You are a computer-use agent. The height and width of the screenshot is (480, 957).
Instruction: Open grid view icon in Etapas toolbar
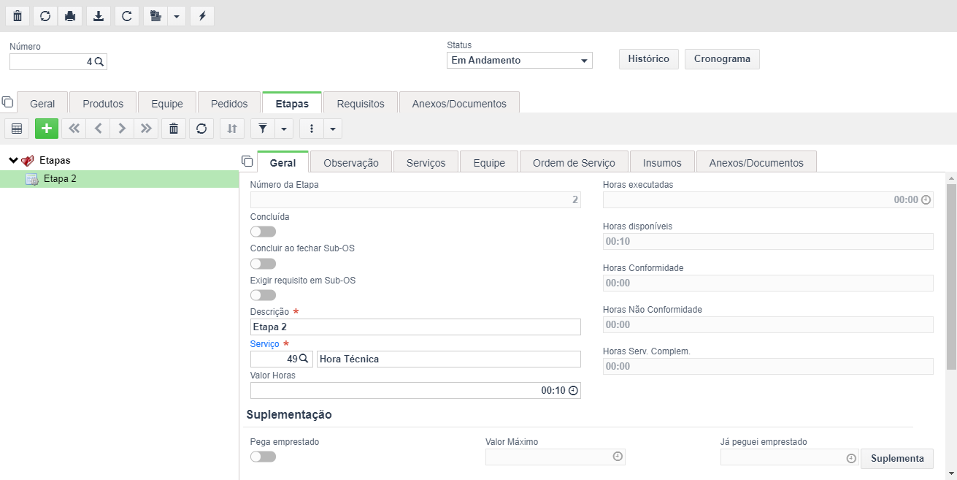coord(17,129)
